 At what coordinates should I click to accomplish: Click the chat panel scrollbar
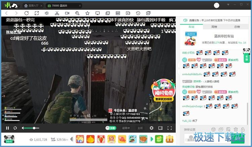(x=247, y=113)
